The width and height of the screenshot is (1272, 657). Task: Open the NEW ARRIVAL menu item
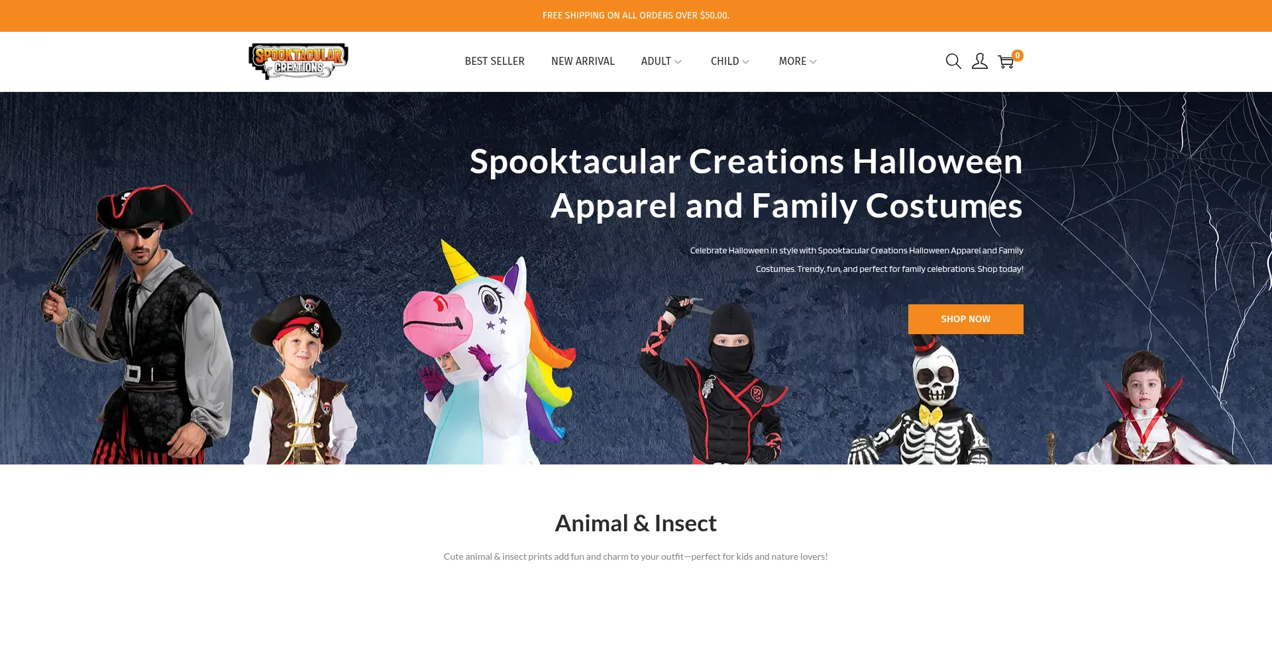[x=583, y=62]
